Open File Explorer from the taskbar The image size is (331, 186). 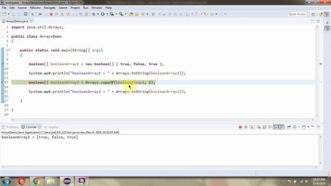point(51,181)
